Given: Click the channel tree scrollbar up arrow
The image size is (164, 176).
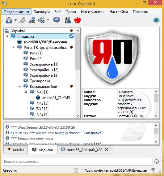Looking at the screenshot, I should (78, 31).
